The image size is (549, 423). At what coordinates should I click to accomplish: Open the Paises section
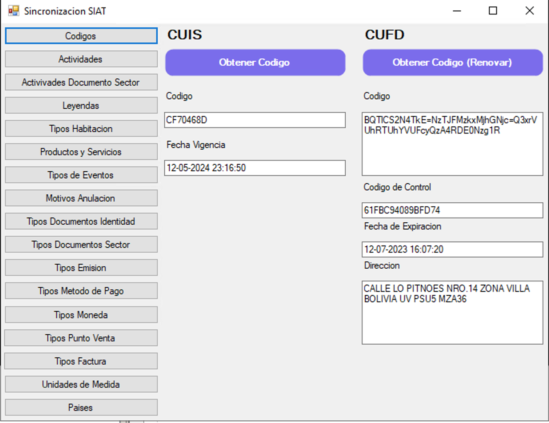click(x=81, y=408)
